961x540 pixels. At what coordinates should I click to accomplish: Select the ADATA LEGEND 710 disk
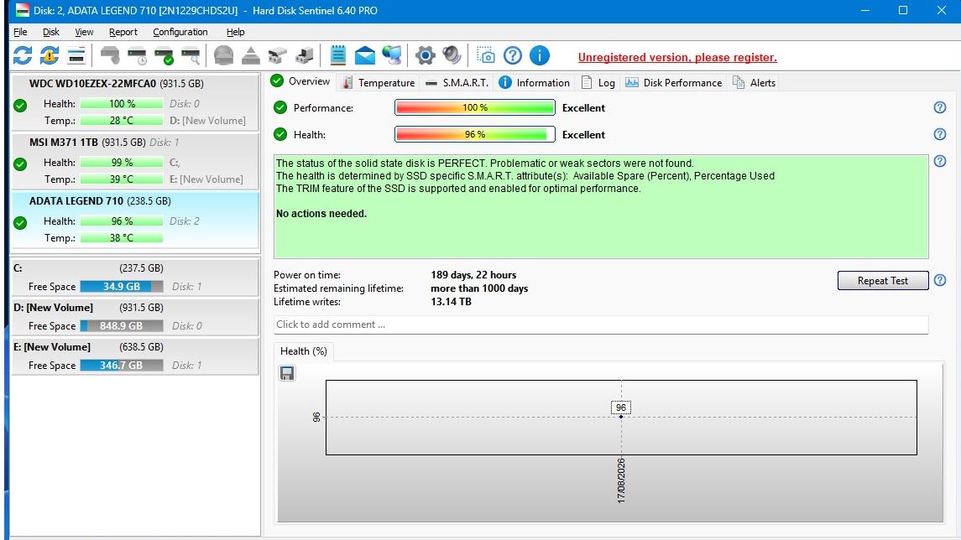point(135,219)
